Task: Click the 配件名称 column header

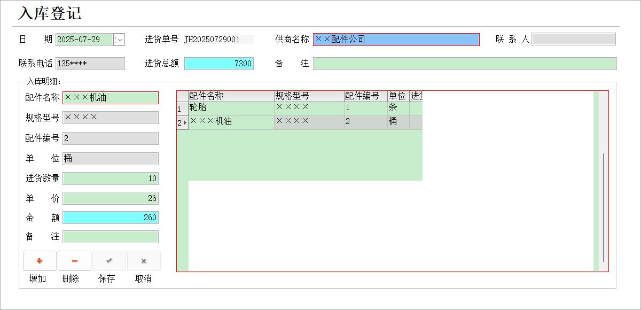Action: (x=231, y=96)
